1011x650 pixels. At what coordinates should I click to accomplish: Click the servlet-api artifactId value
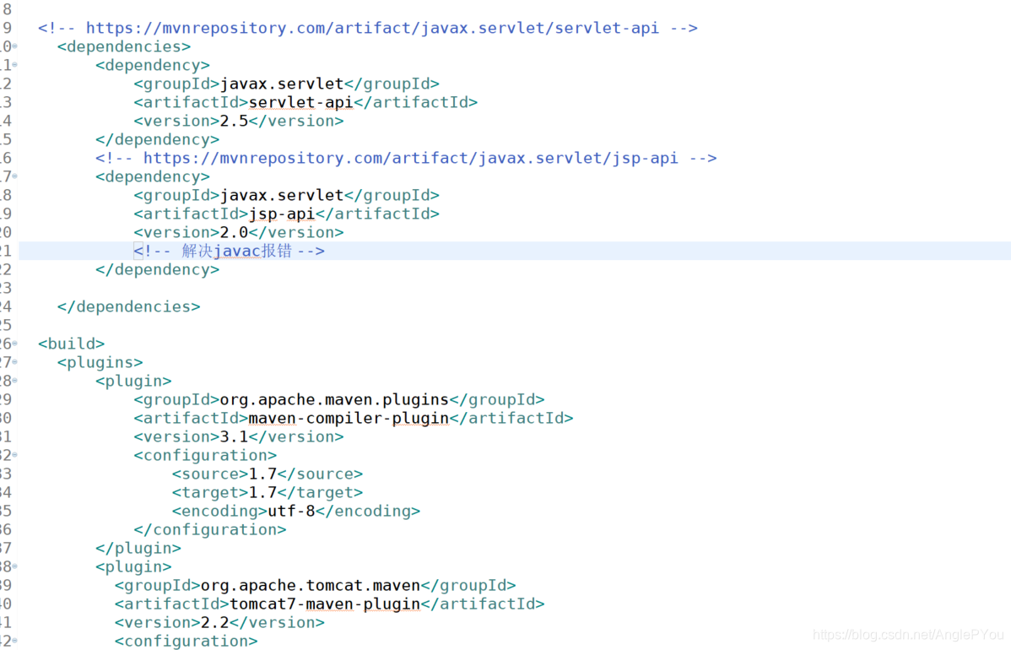point(300,102)
